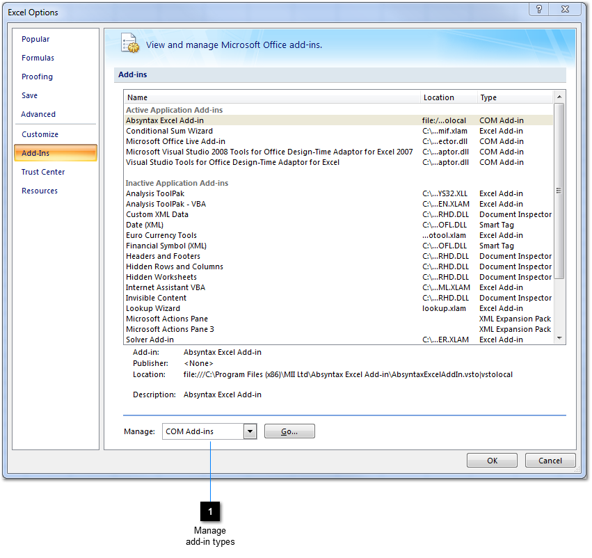Click the COM Add-ins combo box
This screenshot has width=592, height=558.
coord(209,431)
